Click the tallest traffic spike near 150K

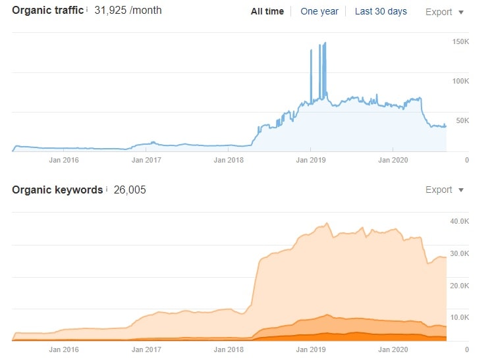click(x=325, y=43)
